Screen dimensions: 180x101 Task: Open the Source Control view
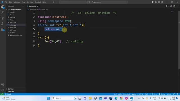3,18
